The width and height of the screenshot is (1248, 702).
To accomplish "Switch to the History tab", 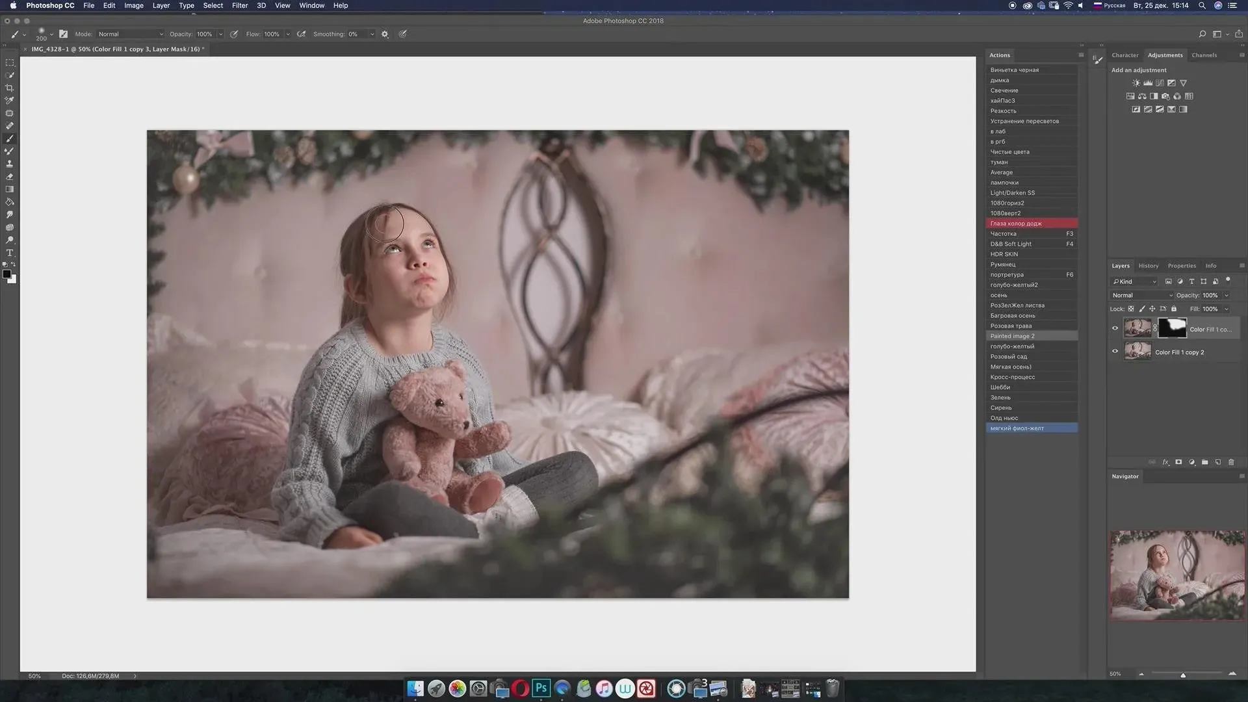I will point(1148,266).
